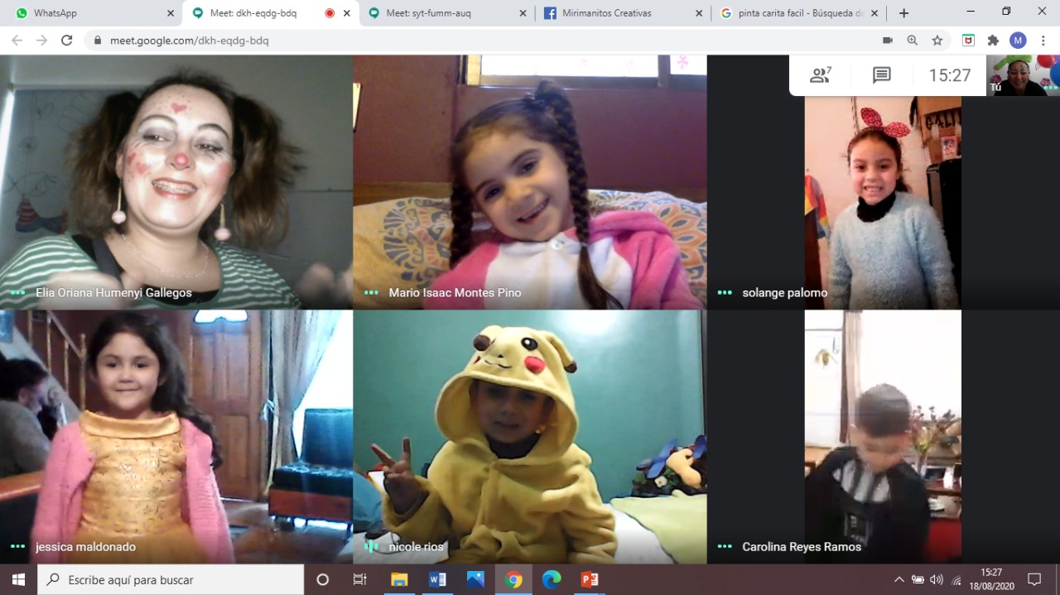Viewport: 1060px width, 595px height.
Task: Select nicole rios video tile
Action: [530, 437]
